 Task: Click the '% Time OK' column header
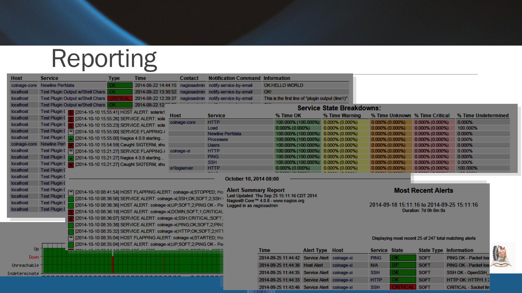(288, 116)
